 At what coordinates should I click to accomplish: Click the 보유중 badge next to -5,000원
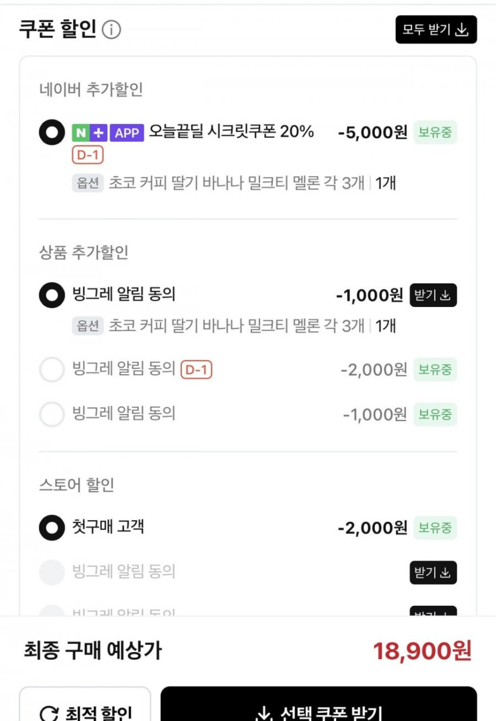click(x=435, y=132)
